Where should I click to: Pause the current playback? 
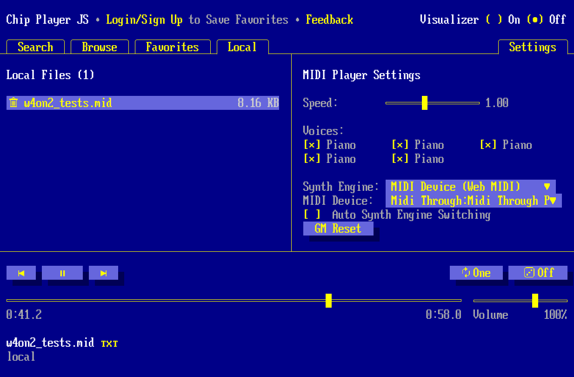[62, 273]
